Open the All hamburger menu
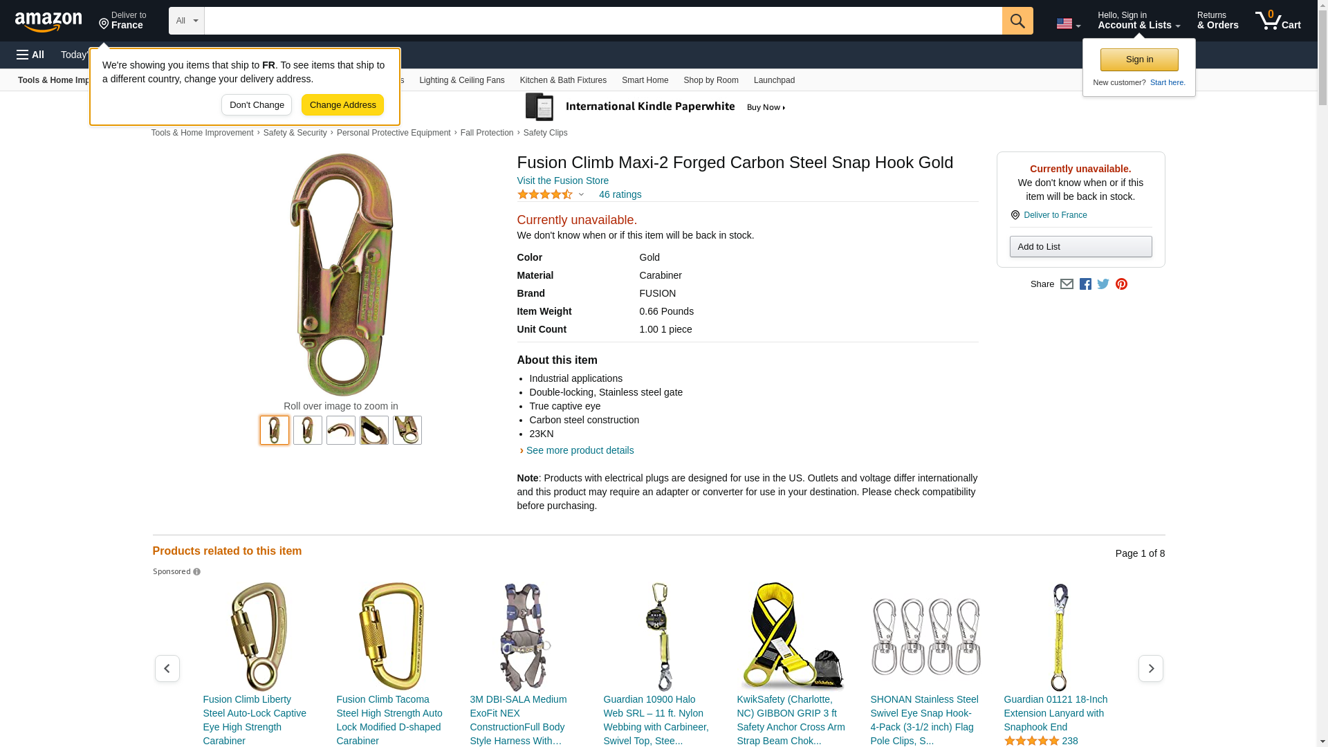This screenshot has height=747, width=1328. [x=30, y=55]
